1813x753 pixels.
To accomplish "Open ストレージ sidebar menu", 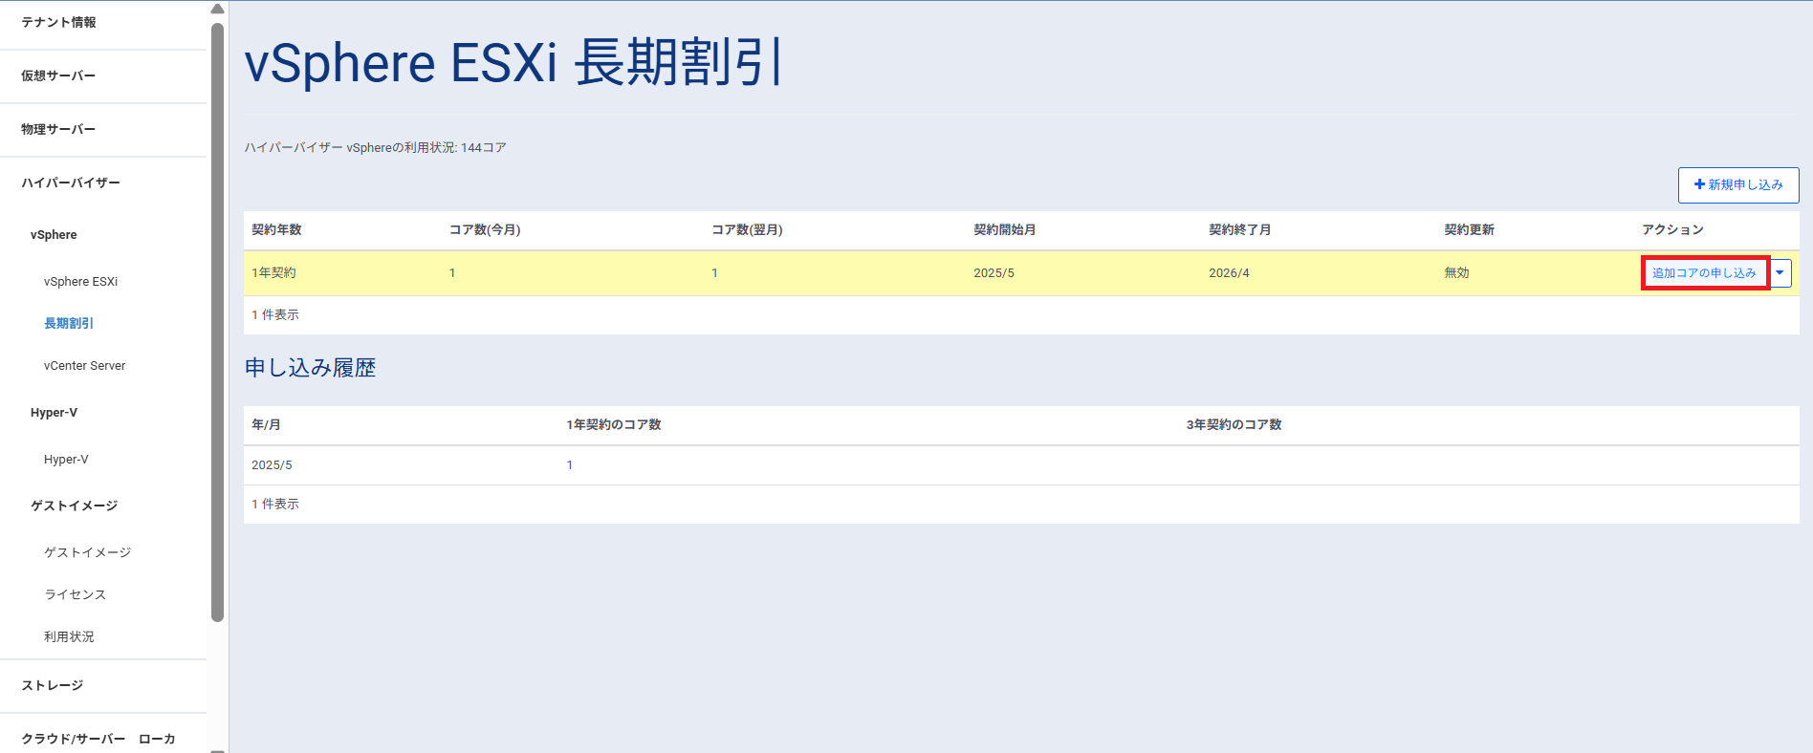I will click(53, 685).
